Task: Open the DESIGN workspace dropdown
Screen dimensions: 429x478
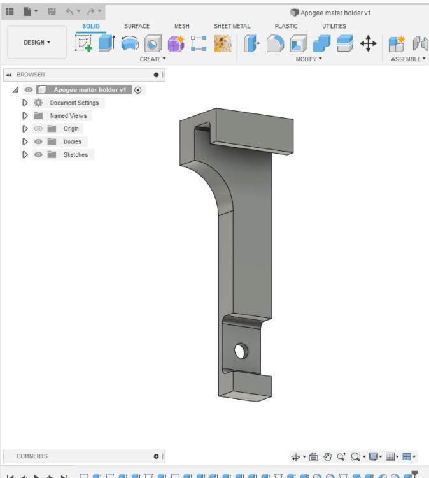Action: click(37, 43)
